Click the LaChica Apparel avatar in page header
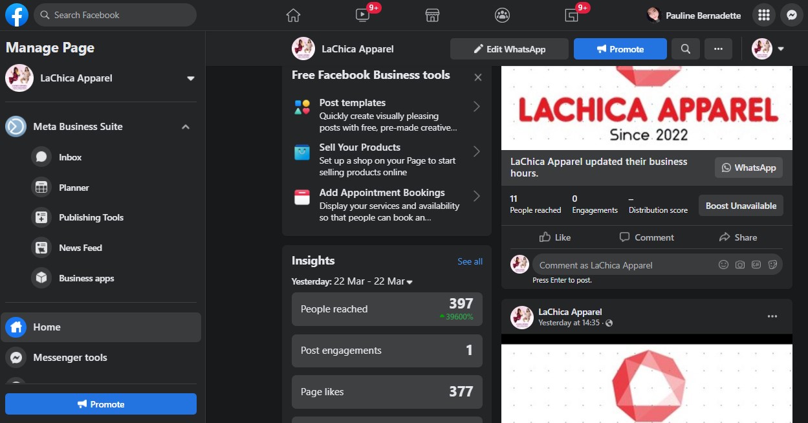Image resolution: width=808 pixels, height=423 pixels. pyautogui.click(x=303, y=49)
